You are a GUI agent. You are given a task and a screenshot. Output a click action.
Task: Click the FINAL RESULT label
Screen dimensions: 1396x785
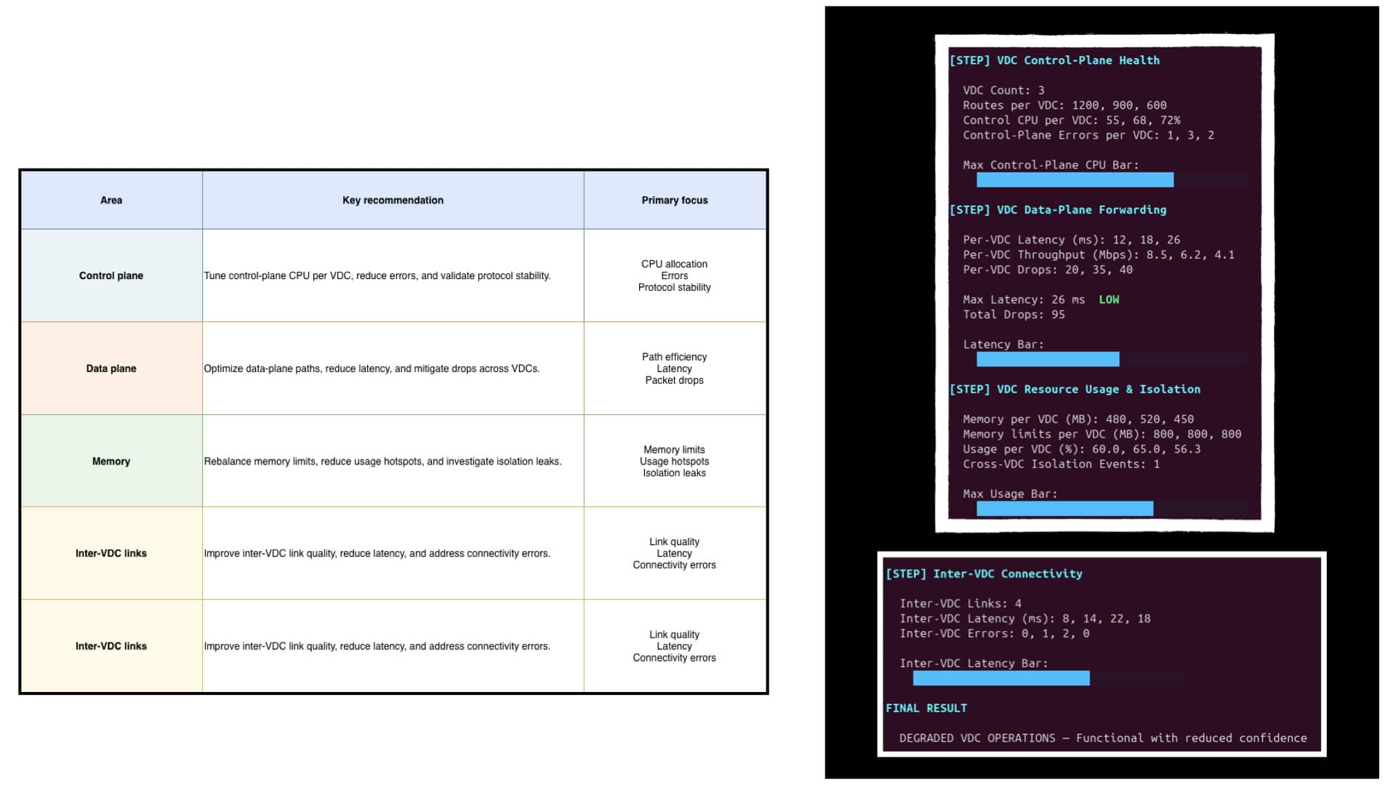(926, 708)
